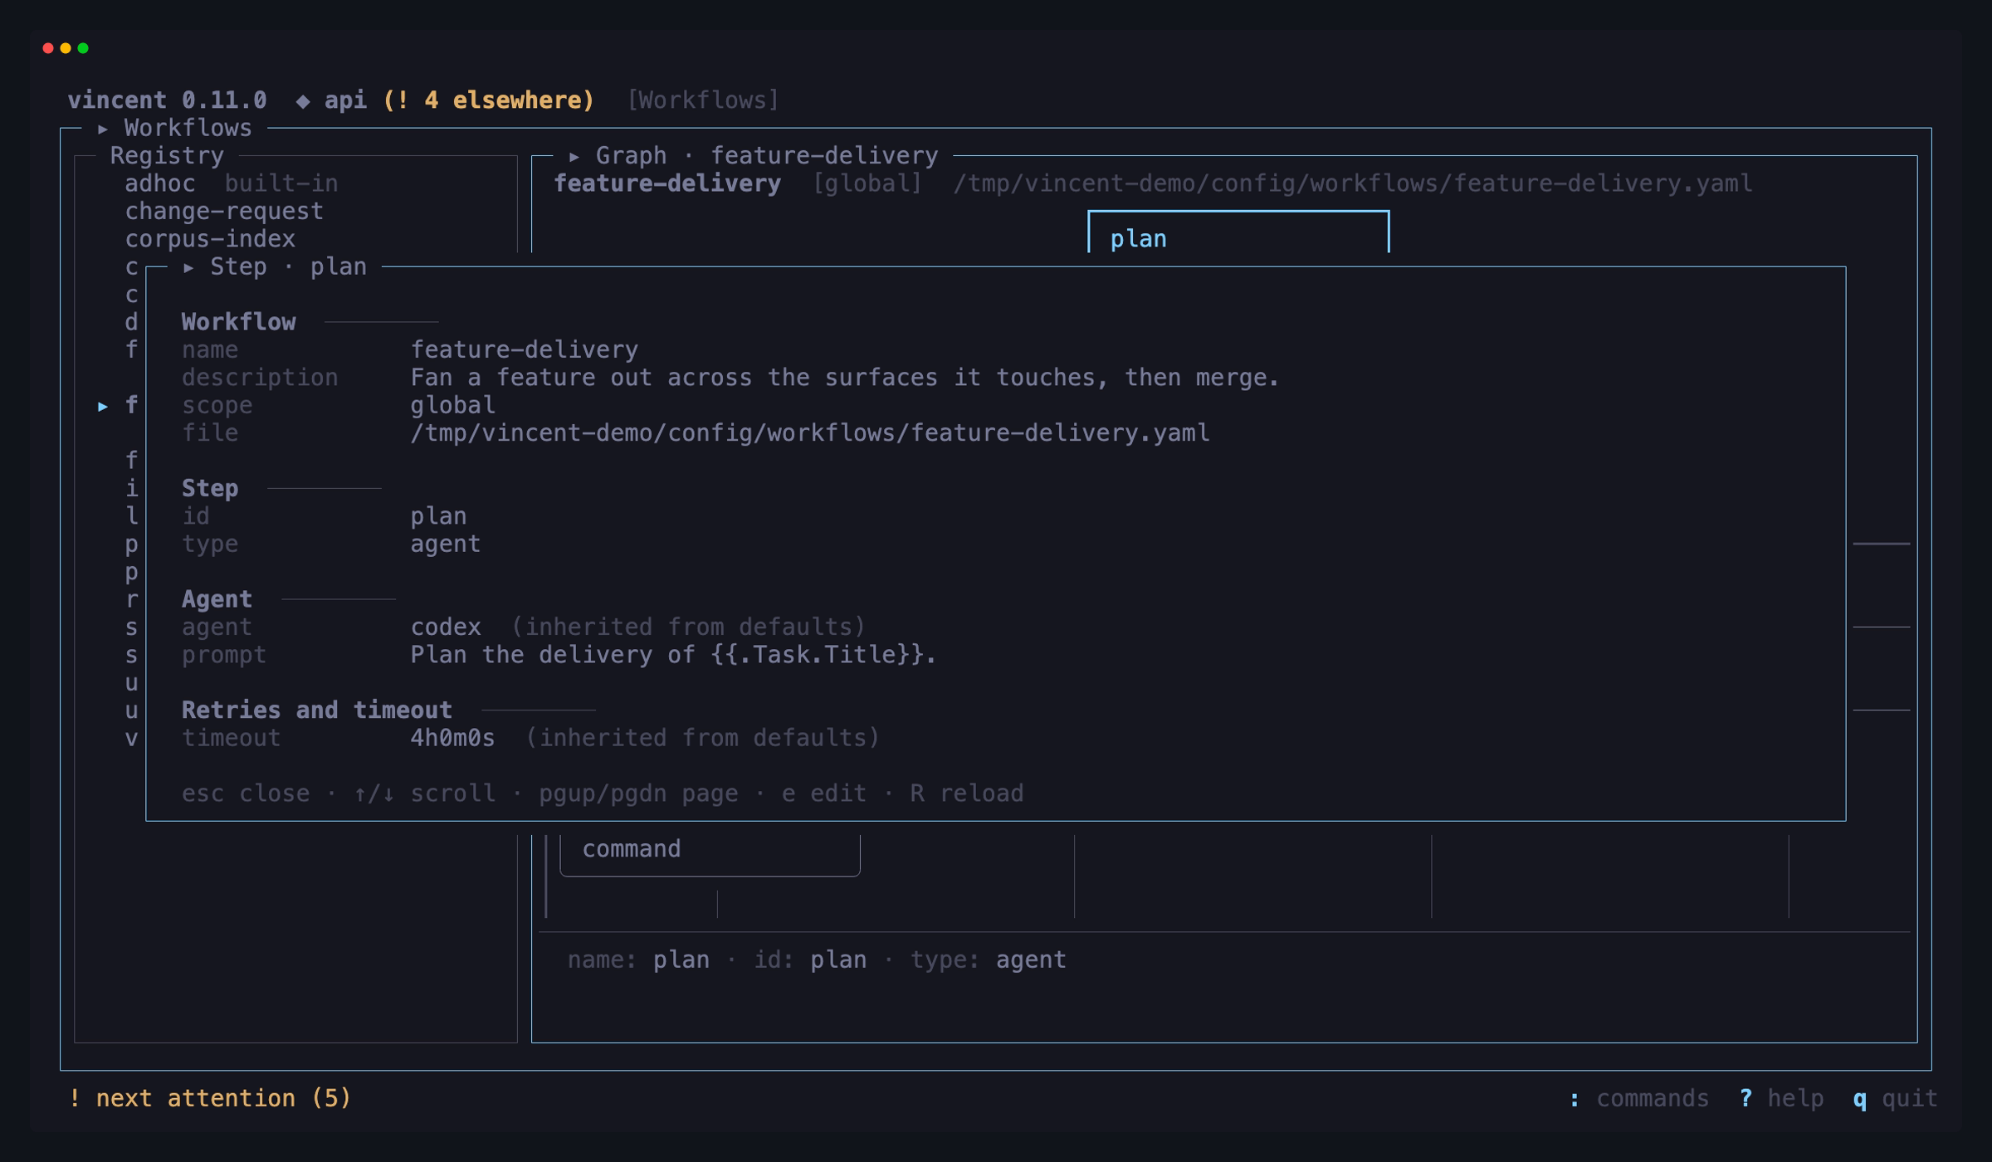Click the step type value 'agent' in dialog
The width and height of the screenshot is (1992, 1162).
point(446,544)
